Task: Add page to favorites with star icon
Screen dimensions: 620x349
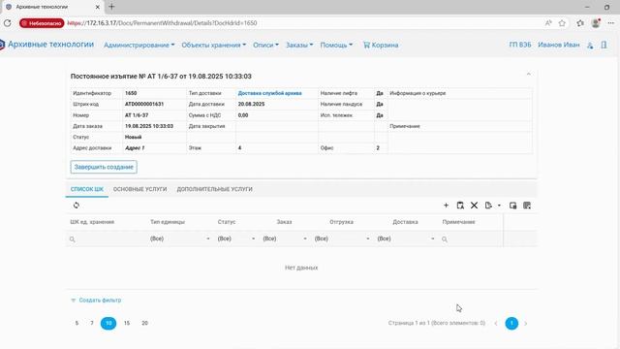Action: [562, 23]
